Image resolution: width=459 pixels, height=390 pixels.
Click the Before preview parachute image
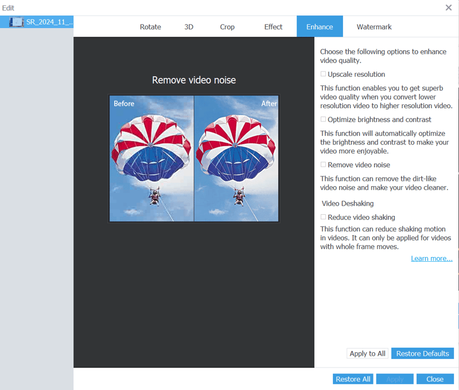(x=151, y=159)
